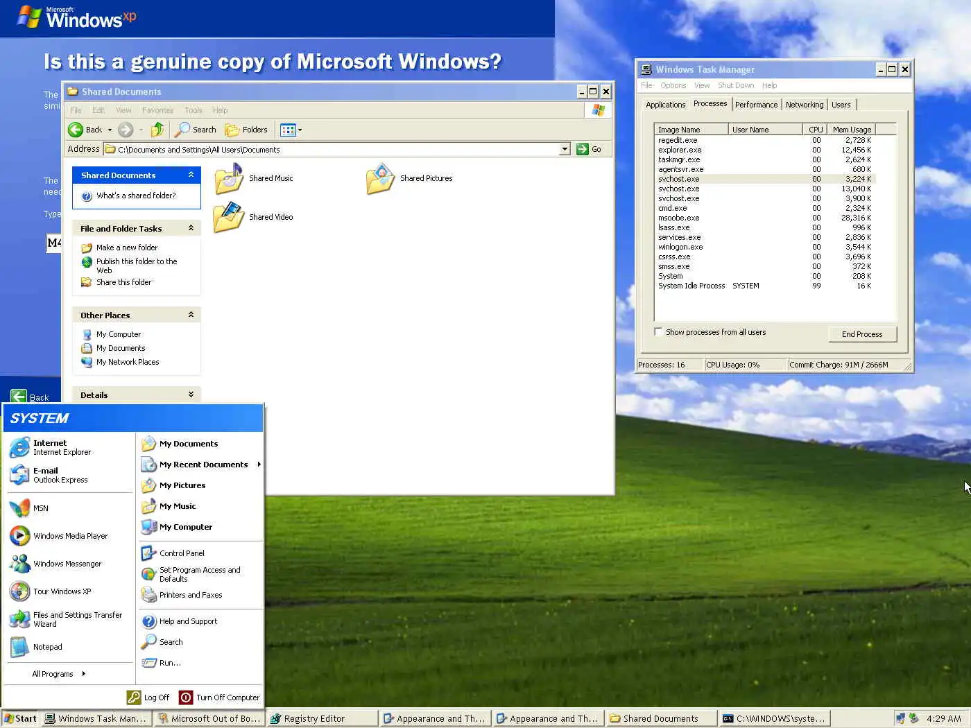
Task: Open Back history dropdown arrow
Action: click(x=110, y=130)
